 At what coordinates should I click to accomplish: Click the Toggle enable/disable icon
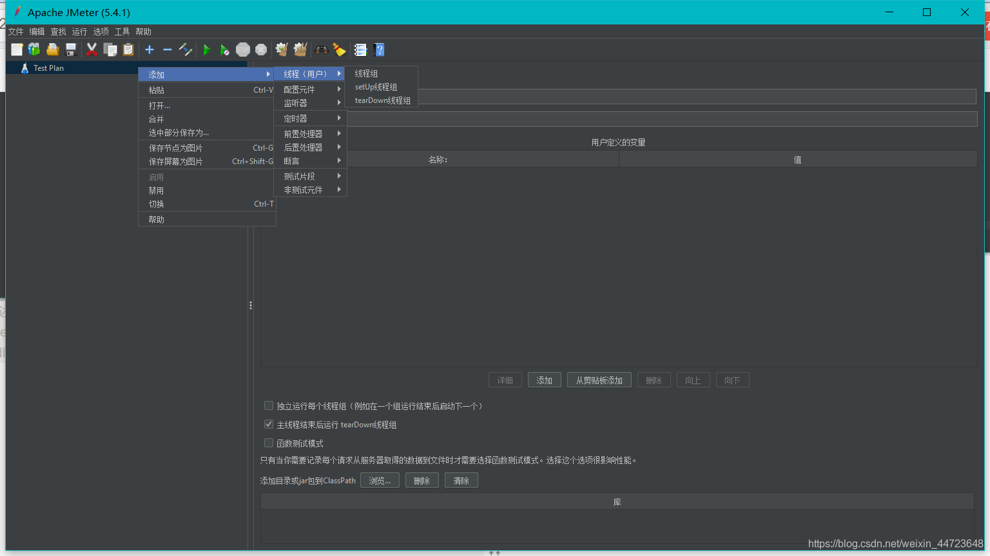click(186, 50)
